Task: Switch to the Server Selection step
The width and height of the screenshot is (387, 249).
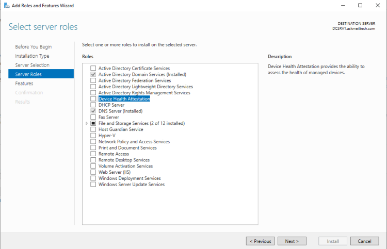Action: tap(33, 65)
